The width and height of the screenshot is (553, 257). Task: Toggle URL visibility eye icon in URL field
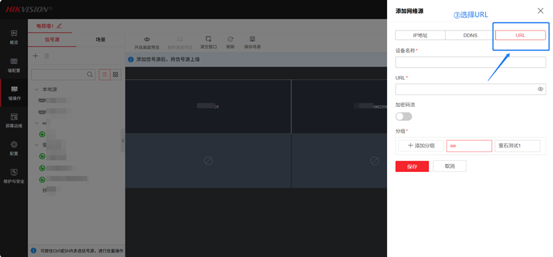540,89
